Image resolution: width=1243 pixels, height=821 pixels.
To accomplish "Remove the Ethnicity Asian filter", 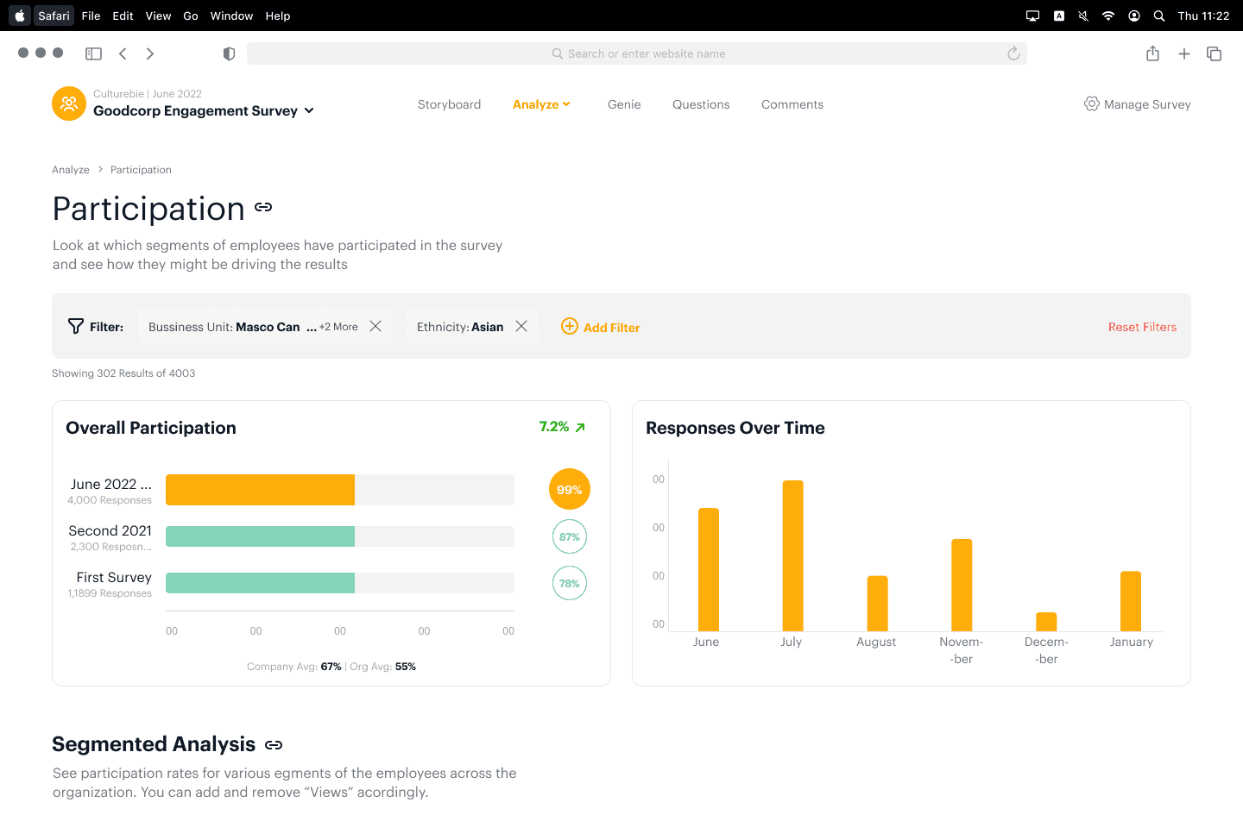I will pyautogui.click(x=521, y=326).
